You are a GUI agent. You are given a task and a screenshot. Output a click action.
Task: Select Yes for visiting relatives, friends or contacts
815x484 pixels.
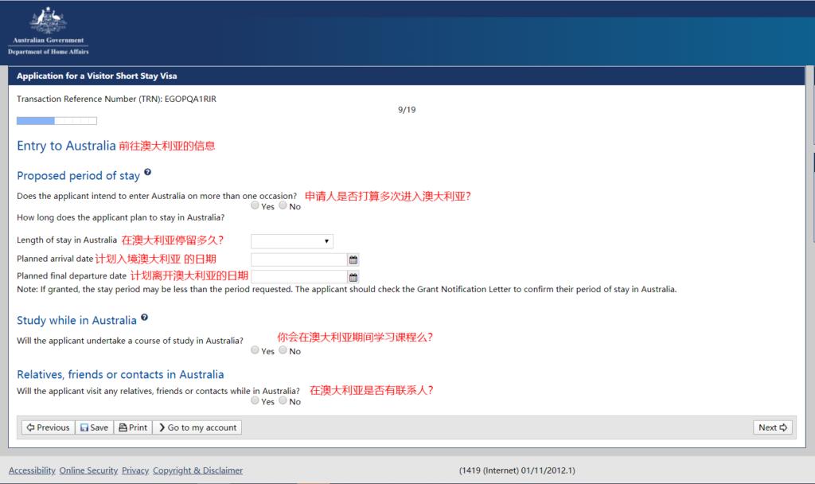coord(255,401)
